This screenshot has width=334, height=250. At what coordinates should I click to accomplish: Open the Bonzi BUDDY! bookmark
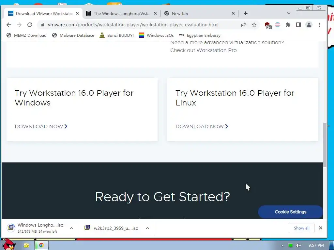pos(117,35)
